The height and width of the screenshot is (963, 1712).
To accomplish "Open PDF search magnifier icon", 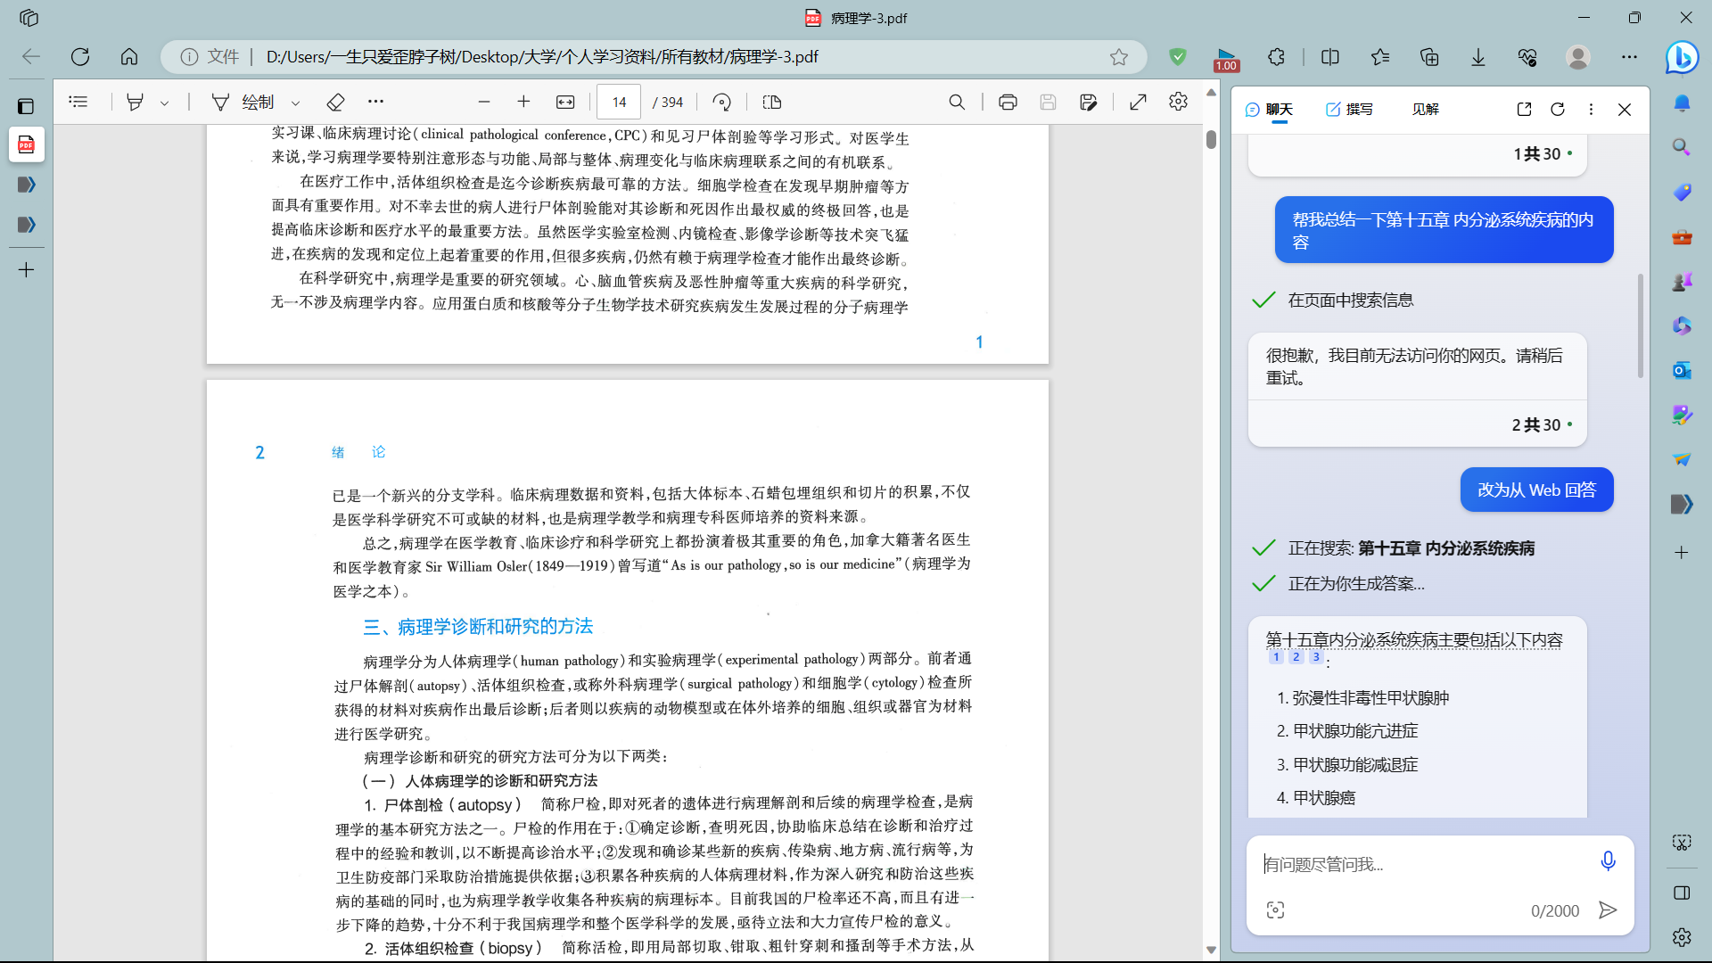I will point(957,103).
